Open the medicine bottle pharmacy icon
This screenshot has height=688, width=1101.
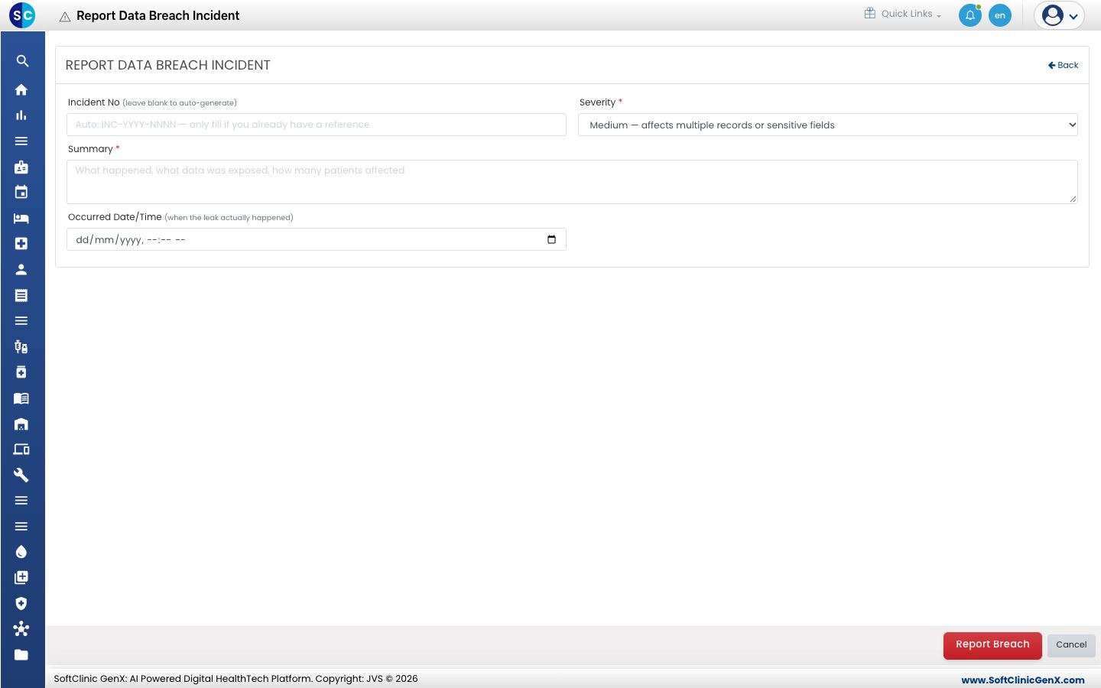pyautogui.click(x=21, y=372)
